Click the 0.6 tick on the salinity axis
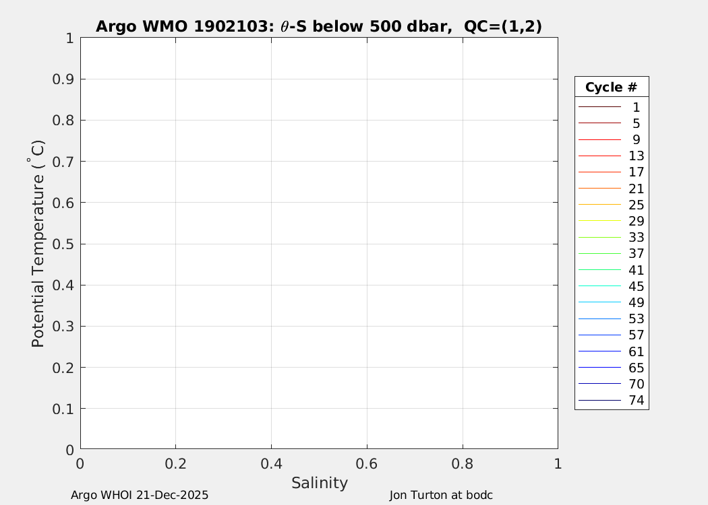 [366, 464]
